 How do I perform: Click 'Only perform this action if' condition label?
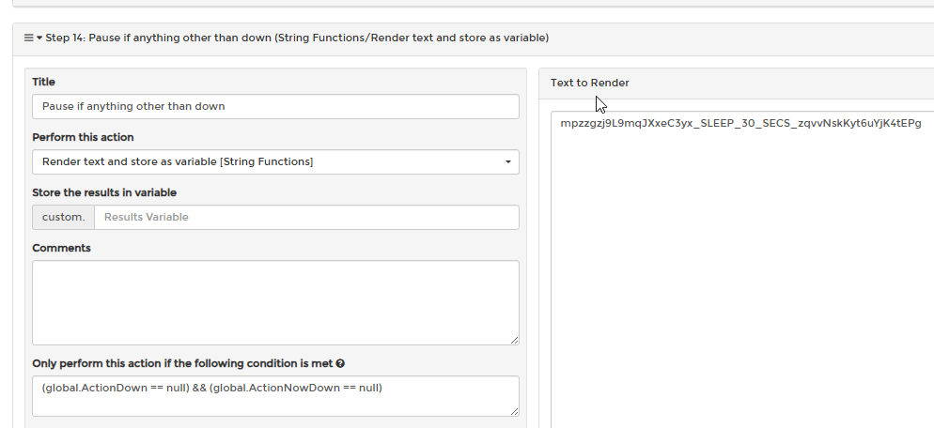click(x=183, y=364)
